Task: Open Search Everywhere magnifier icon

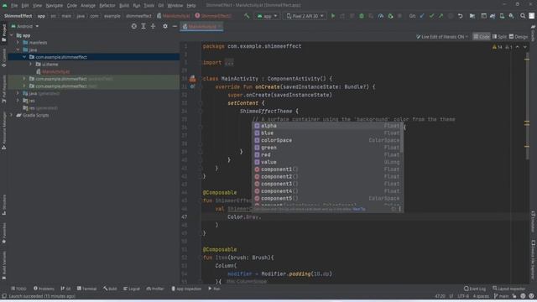Action: click(523, 16)
